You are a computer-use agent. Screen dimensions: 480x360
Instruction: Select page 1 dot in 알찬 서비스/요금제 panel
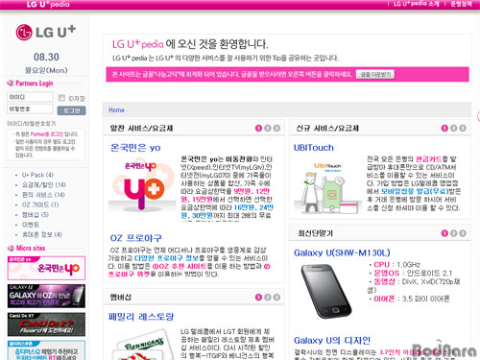(258, 128)
